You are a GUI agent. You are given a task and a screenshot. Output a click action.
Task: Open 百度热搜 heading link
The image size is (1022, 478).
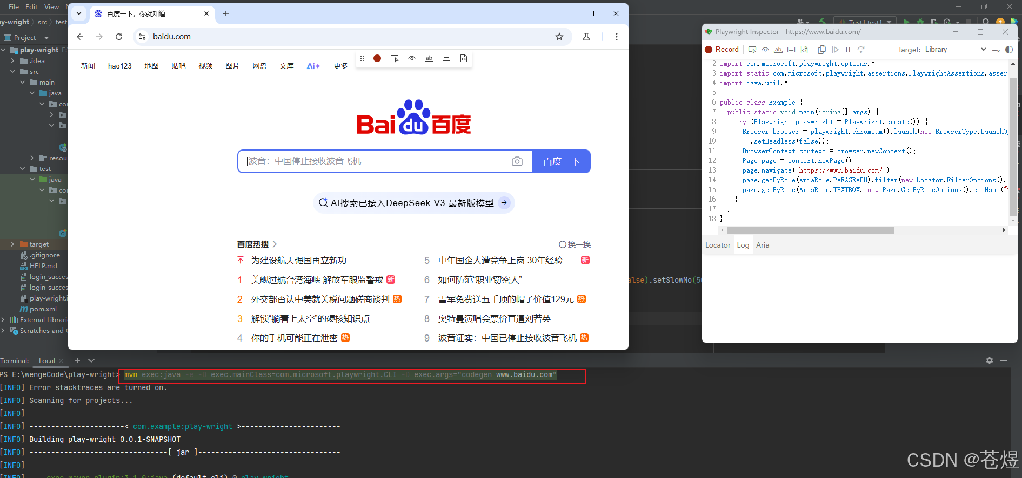[257, 244]
